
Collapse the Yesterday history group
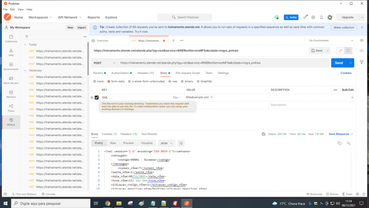point(25,70)
